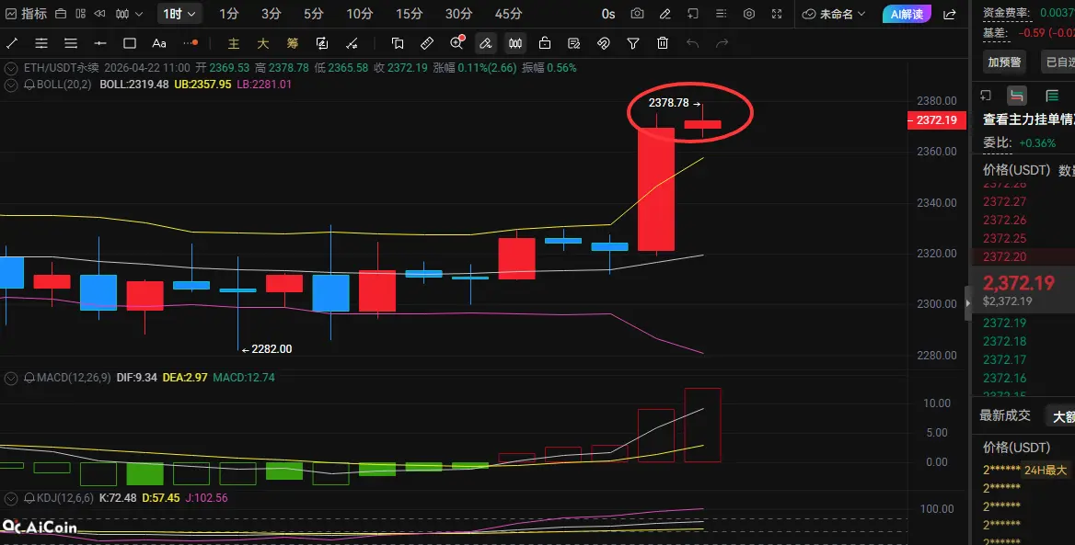Click the AI解读 button

point(907,14)
